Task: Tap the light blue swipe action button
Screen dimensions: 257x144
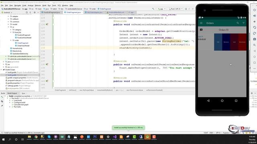Action: (x=218, y=42)
